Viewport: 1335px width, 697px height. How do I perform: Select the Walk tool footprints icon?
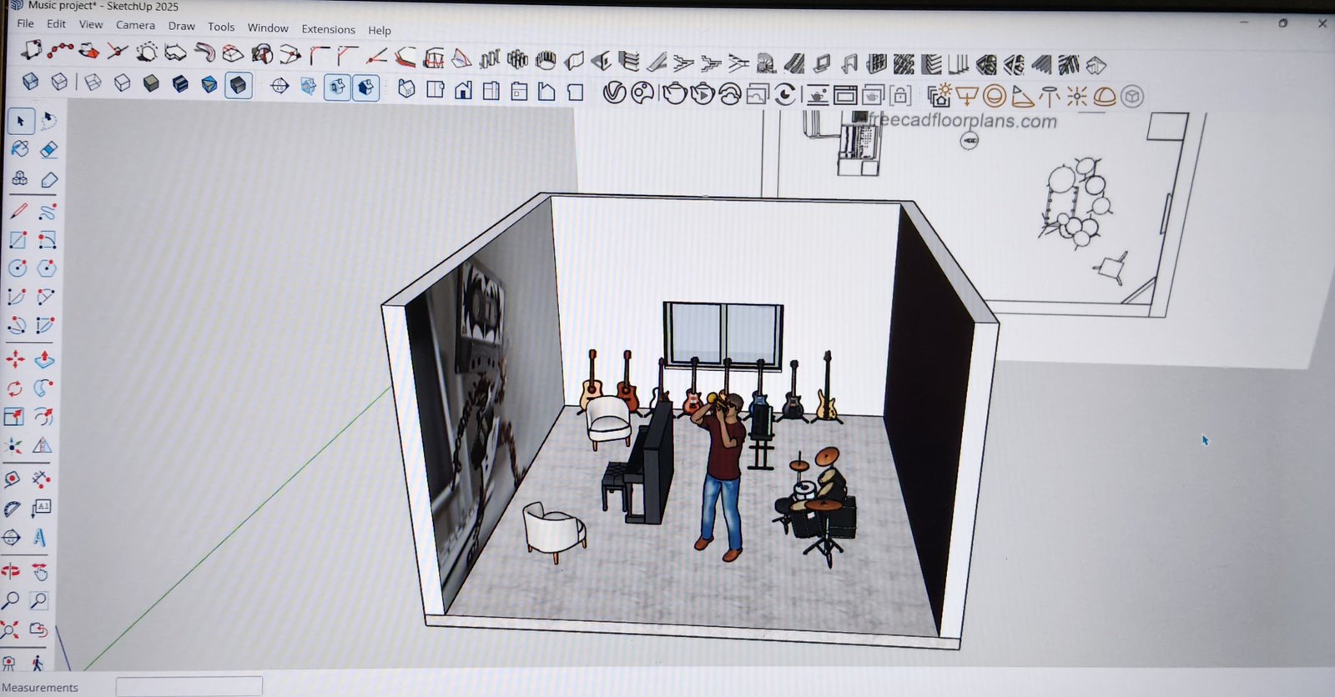coord(38,664)
